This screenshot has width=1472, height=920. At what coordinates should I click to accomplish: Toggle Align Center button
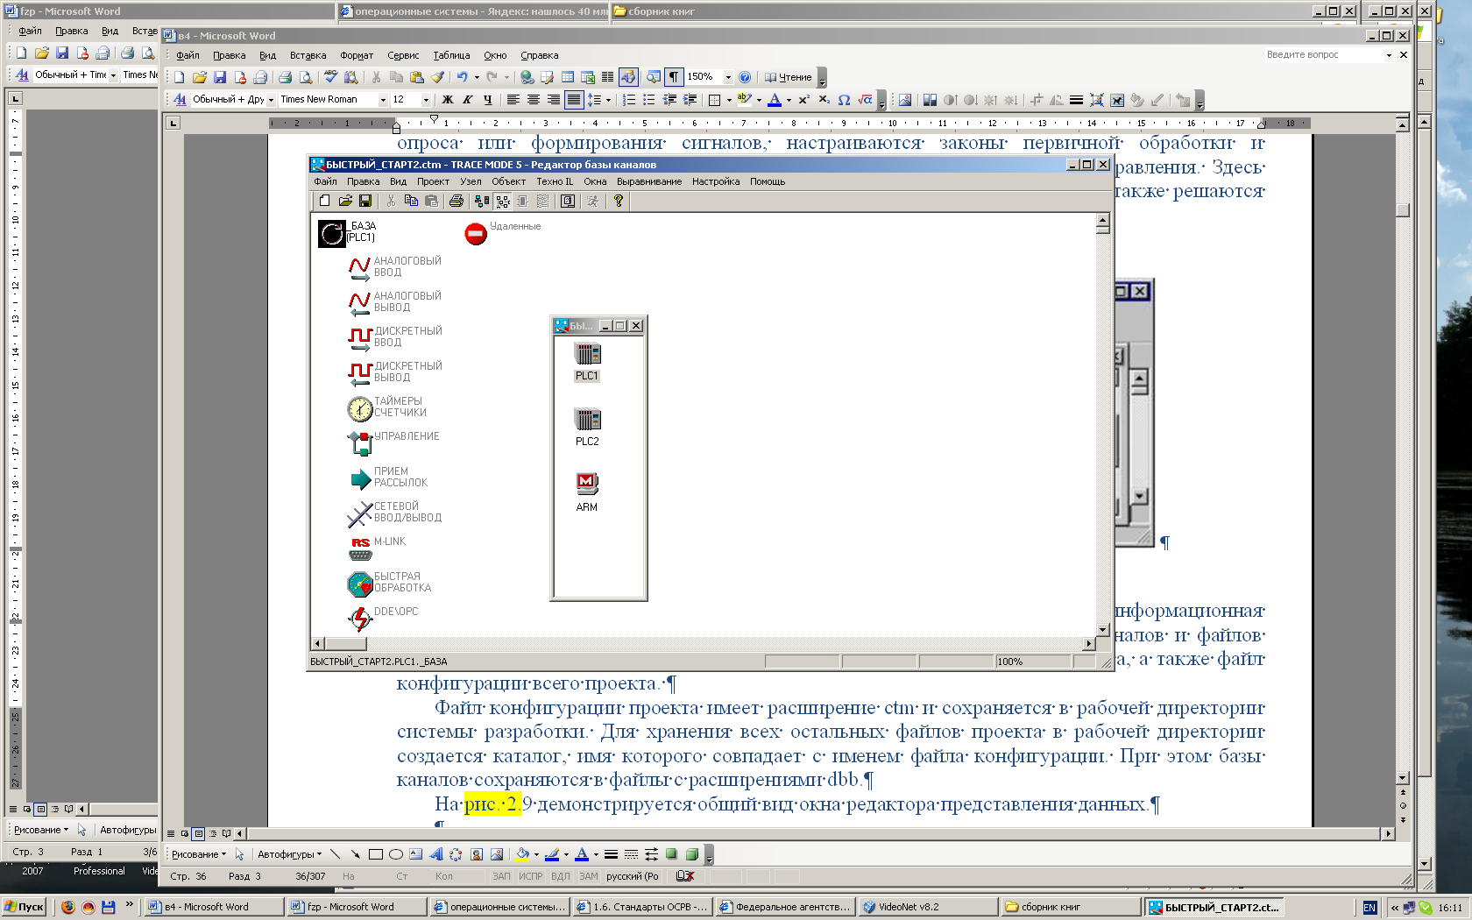[534, 100]
